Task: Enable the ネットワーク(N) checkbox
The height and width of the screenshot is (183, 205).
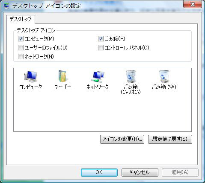Action: pyautogui.click(x=21, y=57)
